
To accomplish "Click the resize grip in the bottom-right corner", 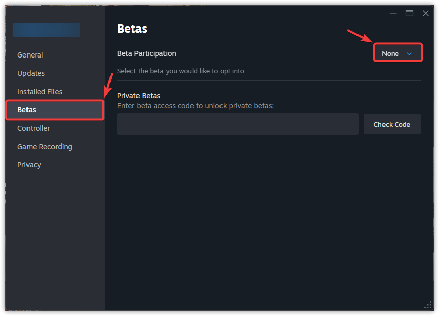I will [428, 305].
